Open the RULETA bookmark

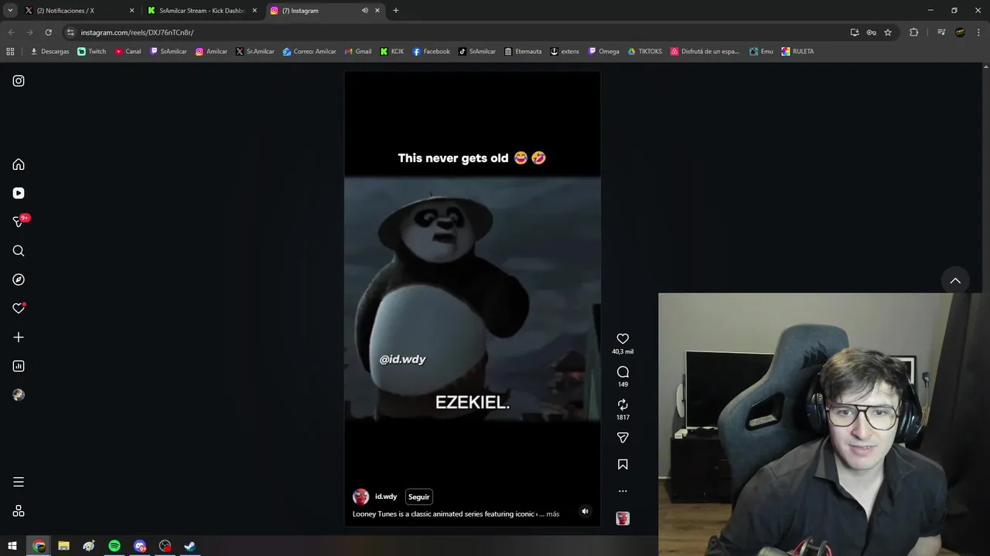[x=797, y=52]
